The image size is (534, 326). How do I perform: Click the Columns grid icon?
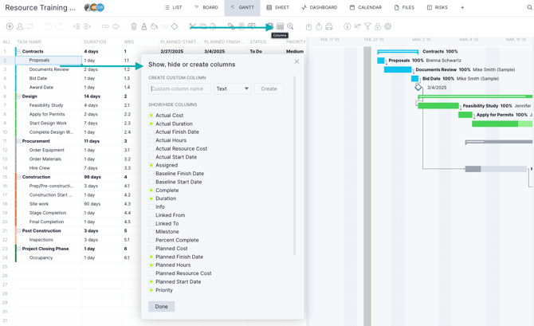pyautogui.click(x=280, y=26)
